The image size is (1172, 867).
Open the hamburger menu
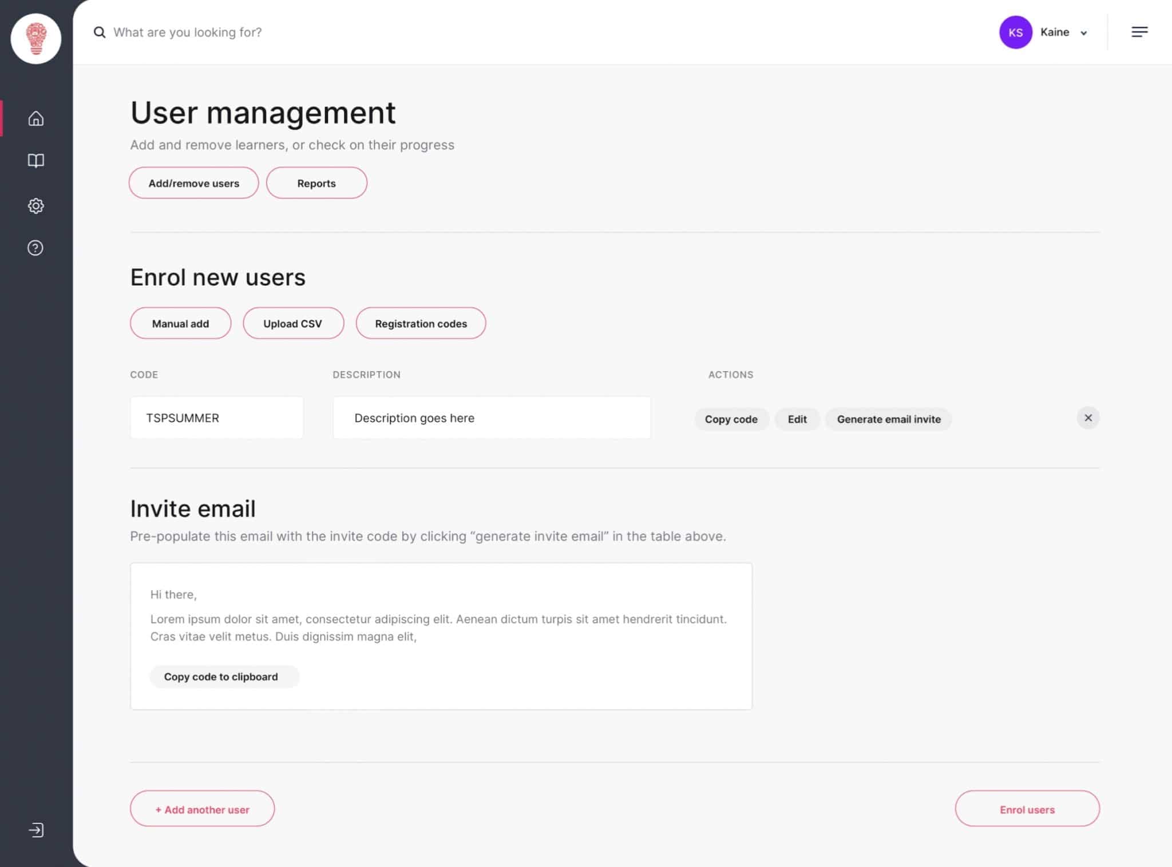point(1139,32)
